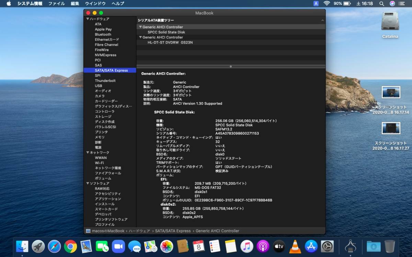Collapse the ハードウェア section in the sidebar
This screenshot has width=412, height=257.
coord(88,19)
